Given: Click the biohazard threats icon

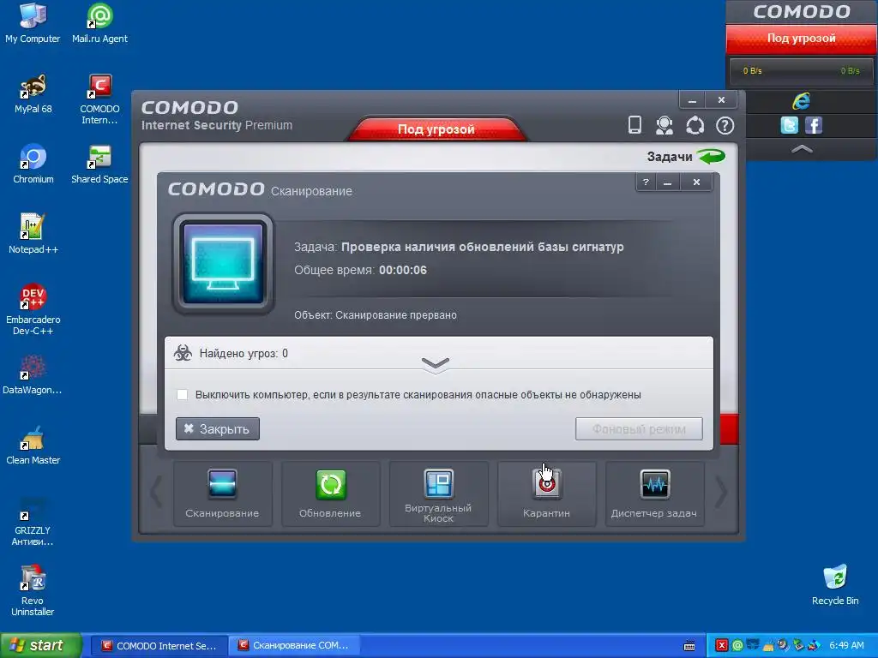Looking at the screenshot, I should 183,353.
